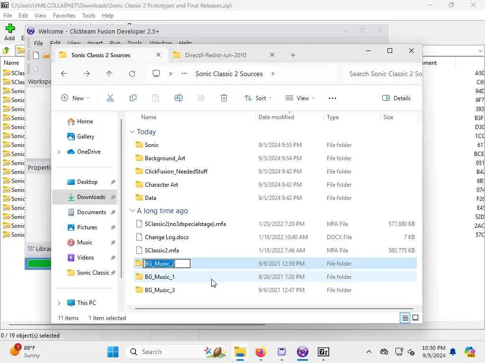Open the File menu in 7-Zip

[x=8, y=16]
